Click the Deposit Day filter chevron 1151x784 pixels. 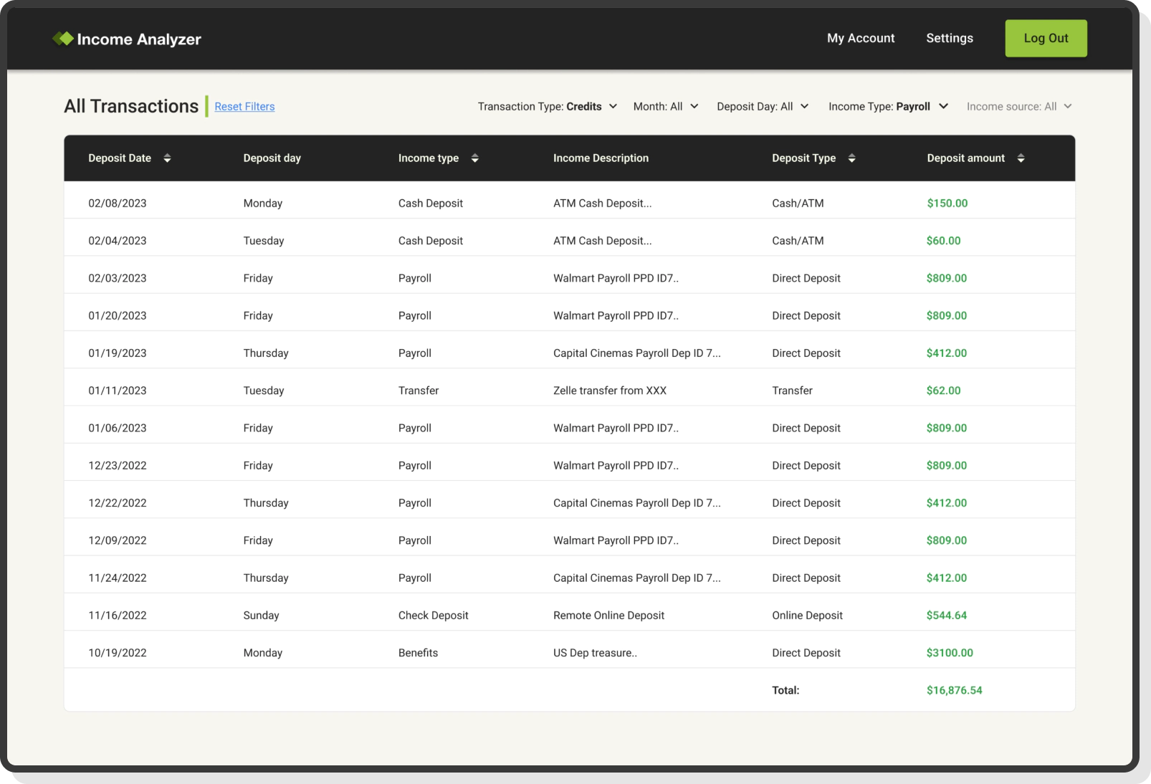(803, 106)
